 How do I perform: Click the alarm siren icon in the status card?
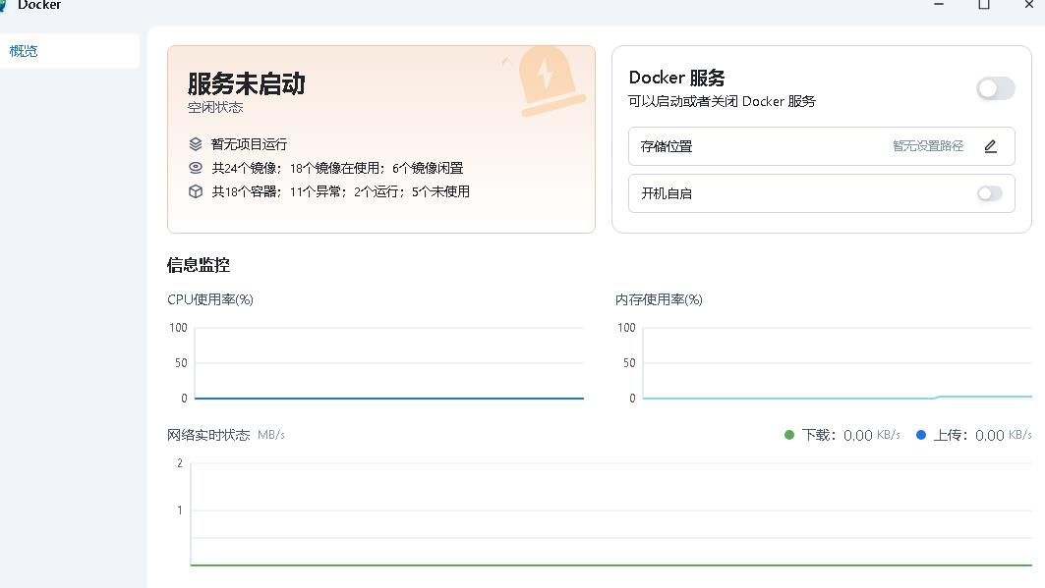tap(546, 80)
